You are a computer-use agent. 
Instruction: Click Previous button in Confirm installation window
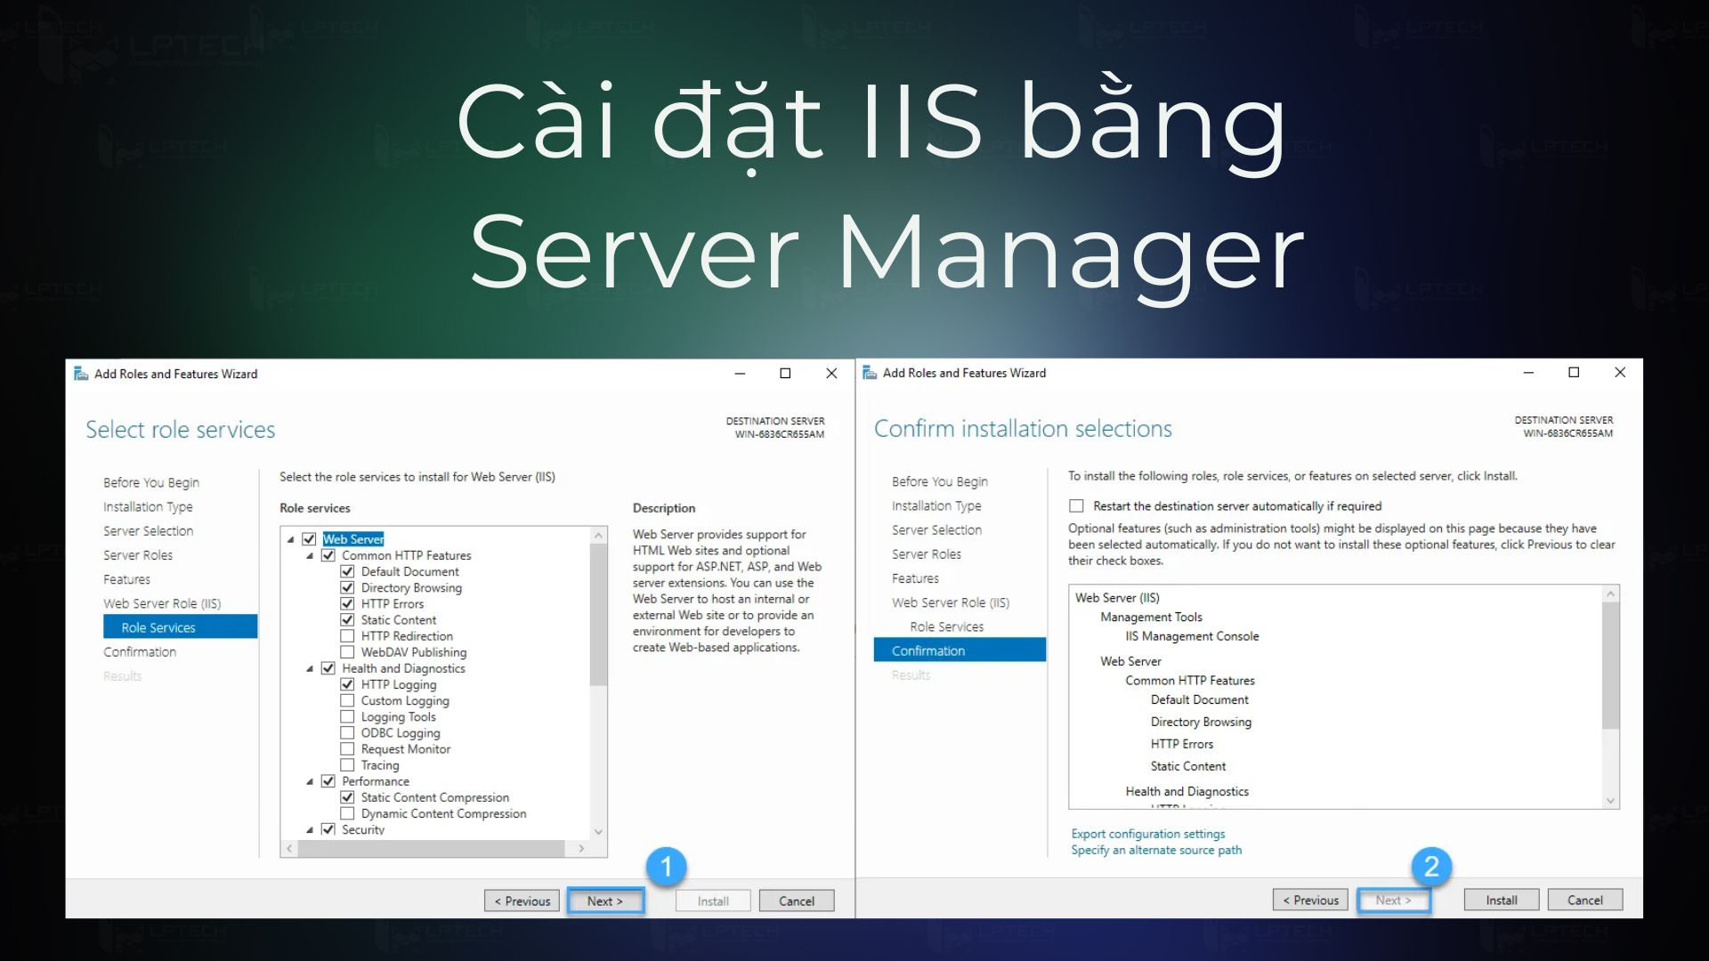(1311, 900)
